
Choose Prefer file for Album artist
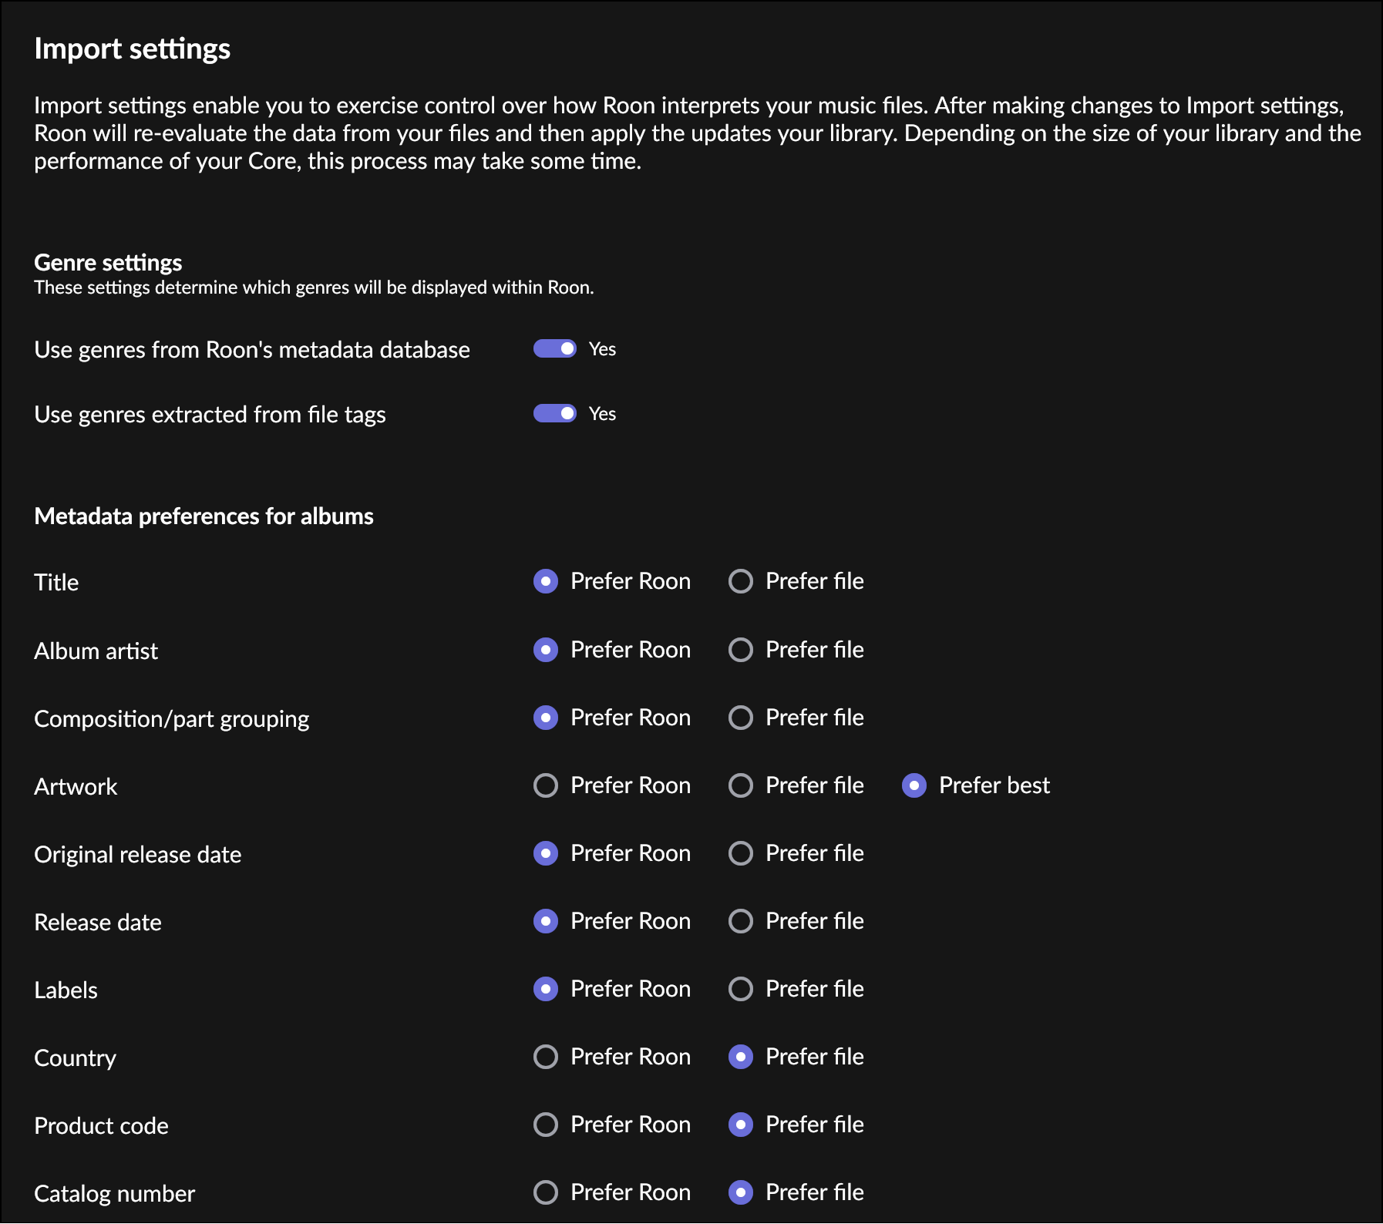741,650
